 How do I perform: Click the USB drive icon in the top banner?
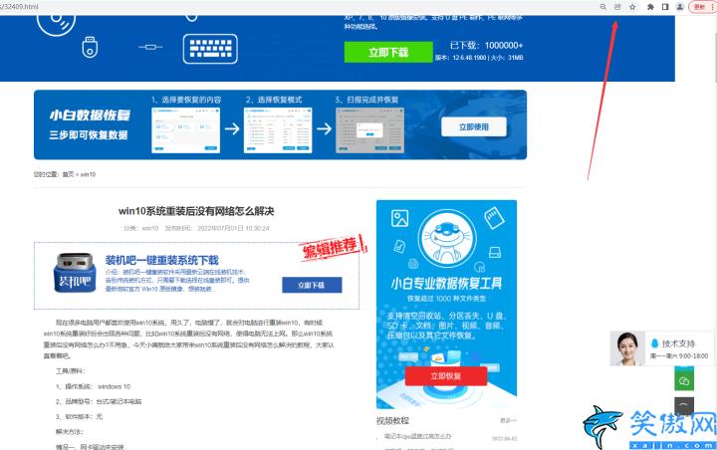click(90, 47)
